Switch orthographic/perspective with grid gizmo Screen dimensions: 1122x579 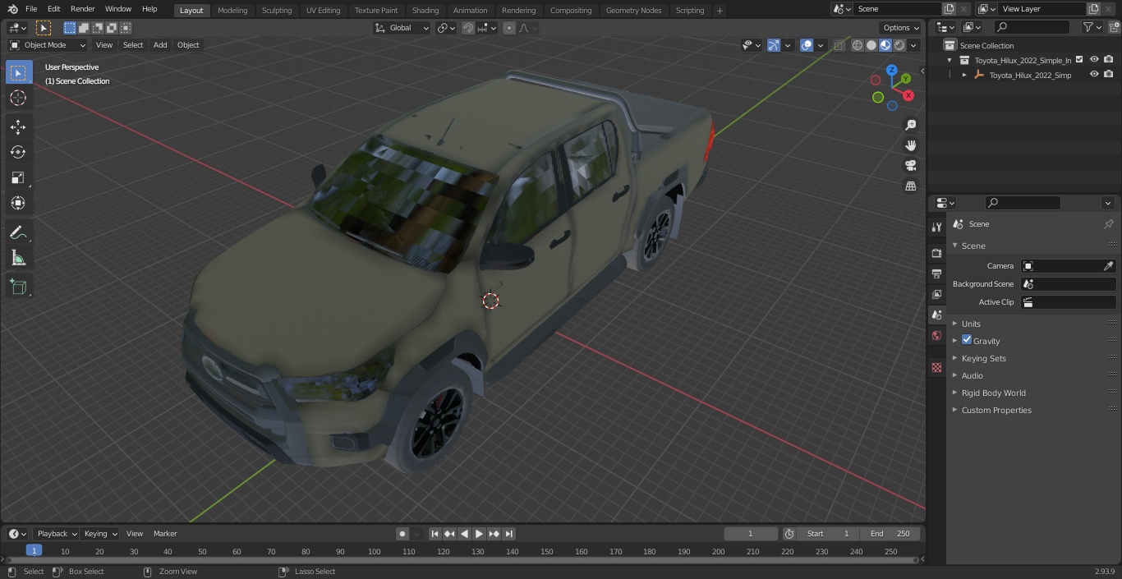pos(910,186)
